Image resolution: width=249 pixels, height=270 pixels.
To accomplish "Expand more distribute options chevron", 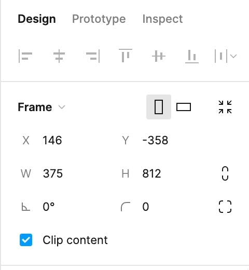I will (233, 56).
